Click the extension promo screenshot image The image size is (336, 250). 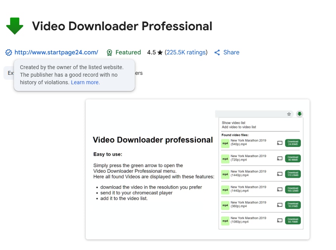click(197, 170)
